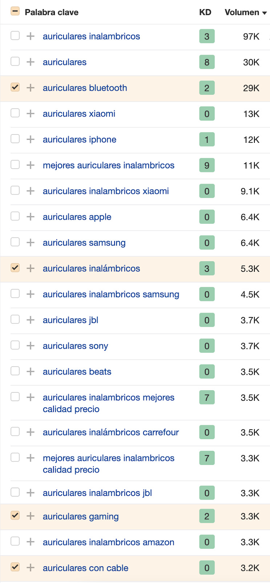Click the Palabra clave column header
This screenshot has height=583, width=270.
[52, 12]
